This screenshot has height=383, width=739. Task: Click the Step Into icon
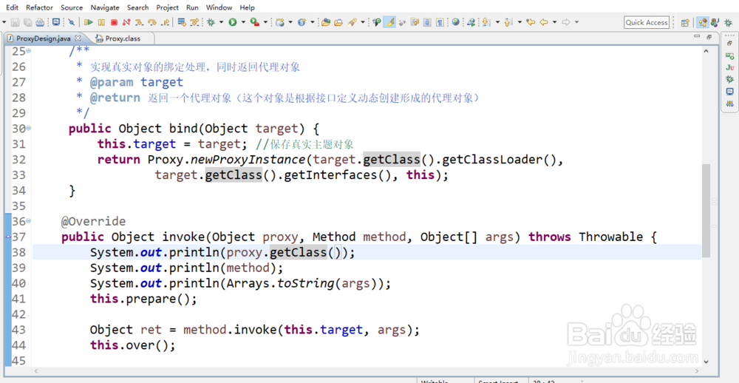(139, 22)
